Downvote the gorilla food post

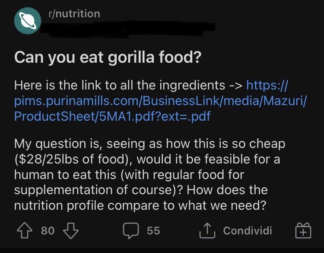(71, 231)
